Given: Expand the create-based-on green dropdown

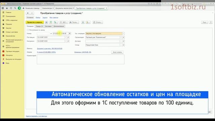Looking at the screenshot, I should tap(56, 22).
